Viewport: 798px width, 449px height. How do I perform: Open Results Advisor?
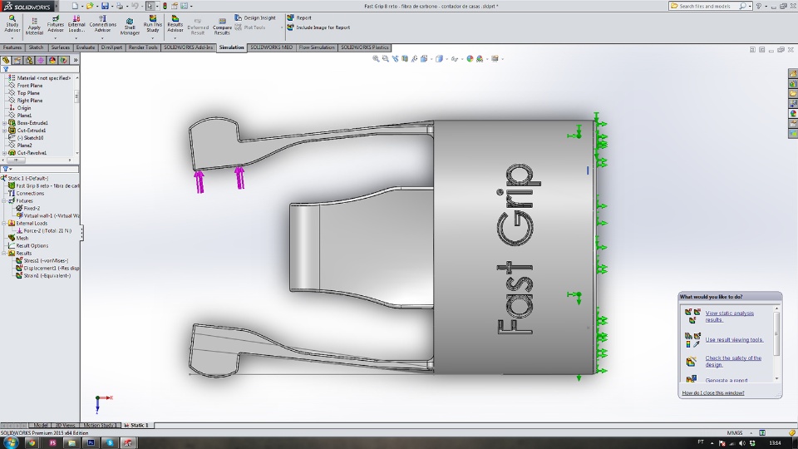[x=175, y=24]
